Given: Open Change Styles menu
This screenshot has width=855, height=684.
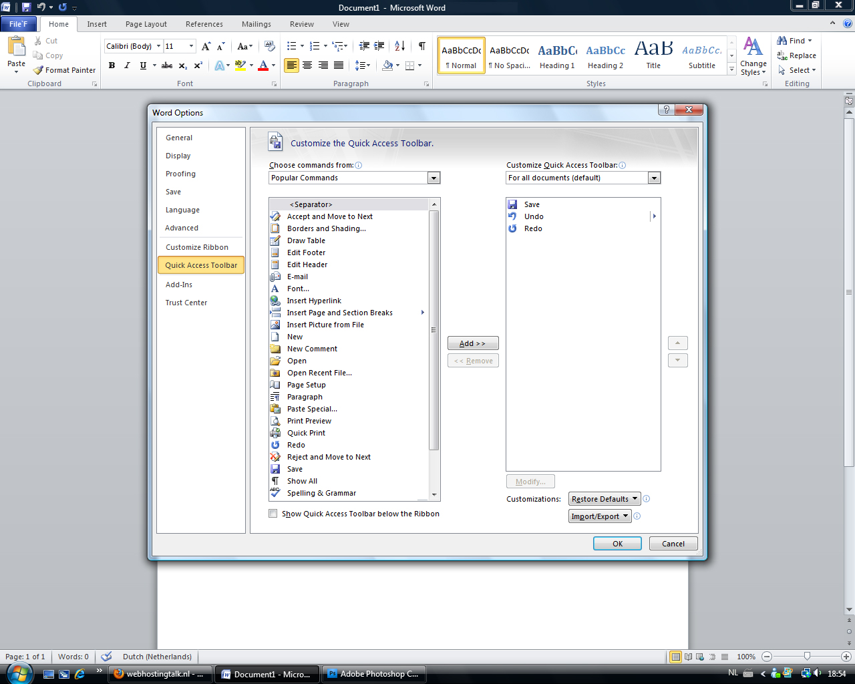Looking at the screenshot, I should (x=753, y=57).
